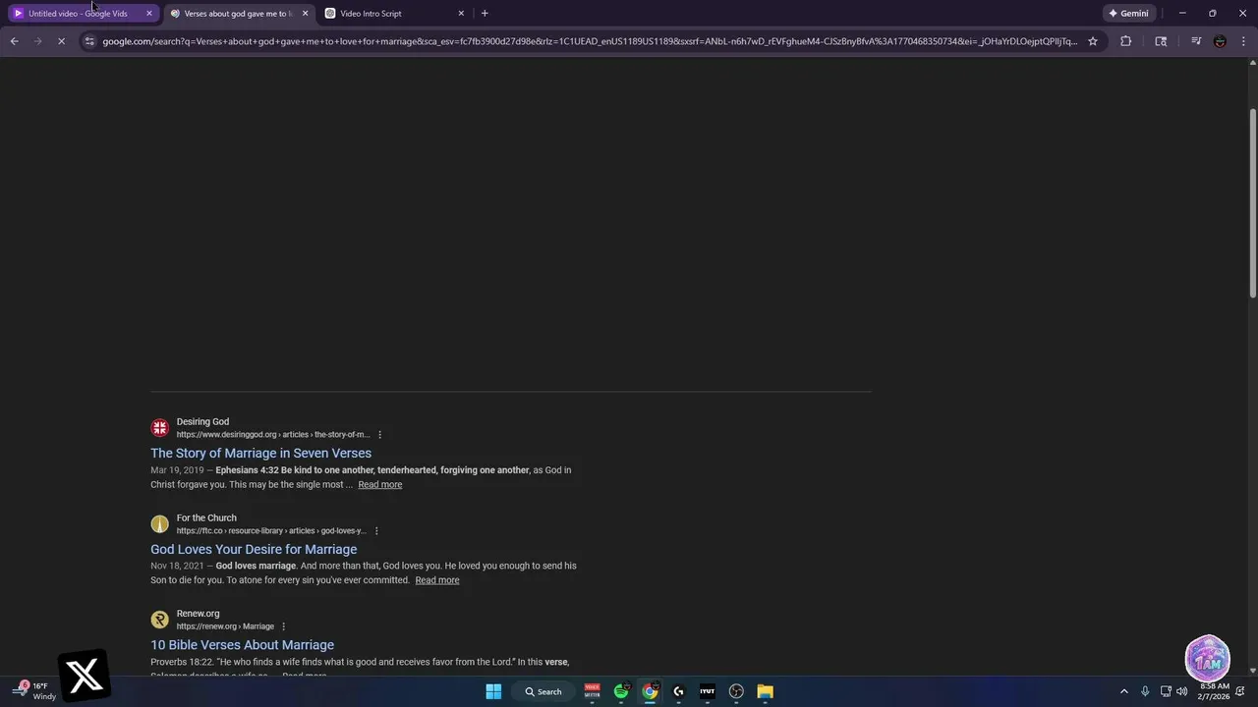Click the 1AM floating avatar badge
The height and width of the screenshot is (707, 1258).
point(1207,659)
